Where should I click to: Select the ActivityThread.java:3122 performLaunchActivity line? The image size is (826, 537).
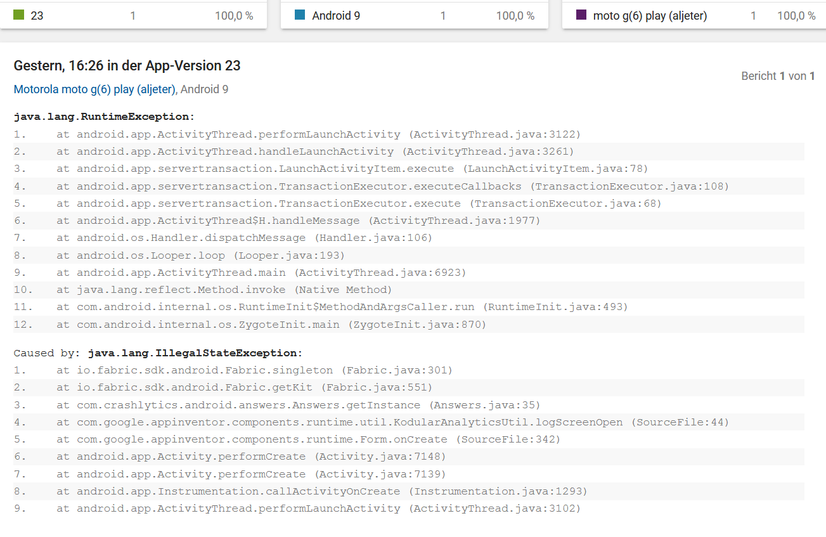(318, 134)
